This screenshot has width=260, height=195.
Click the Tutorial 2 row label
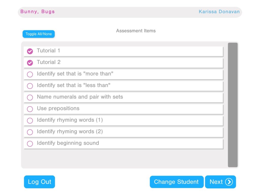click(x=48, y=62)
